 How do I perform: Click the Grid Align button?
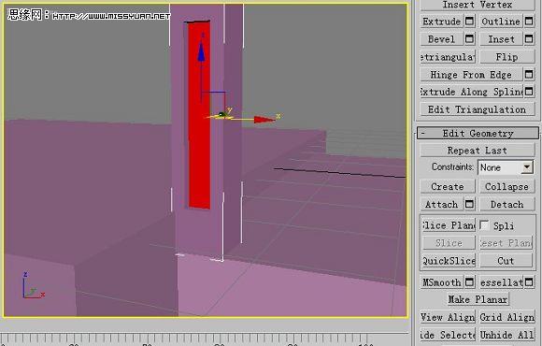point(507,317)
